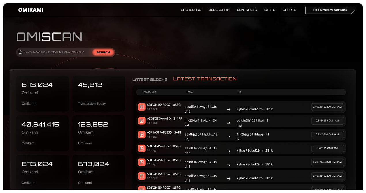The width and height of the screenshot is (366, 193).
Task: Click the OMIKAMI logo
Action: tap(31, 10)
